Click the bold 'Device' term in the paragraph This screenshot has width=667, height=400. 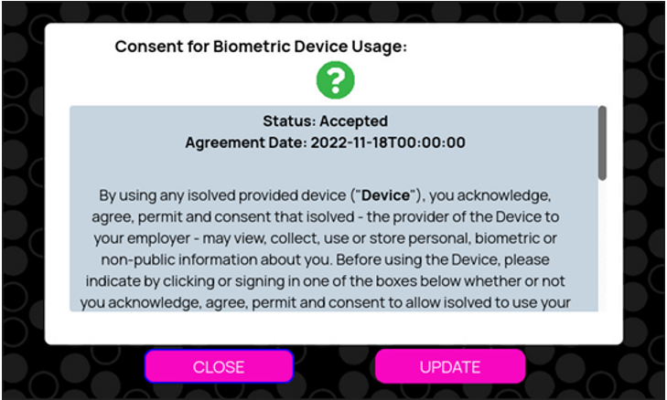[386, 195]
